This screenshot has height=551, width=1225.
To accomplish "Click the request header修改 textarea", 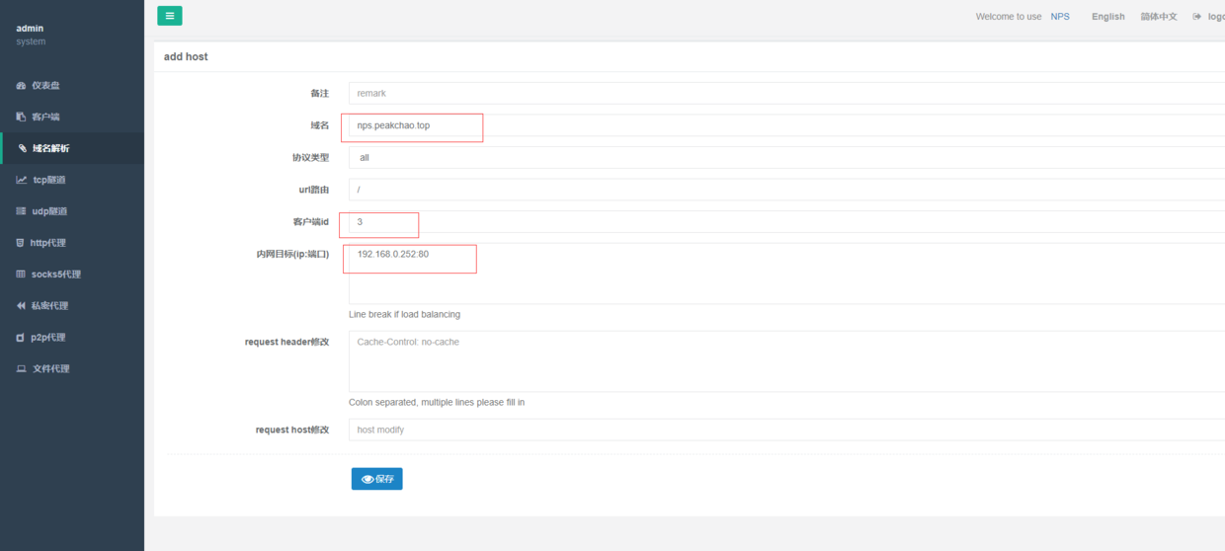I will click(786, 361).
